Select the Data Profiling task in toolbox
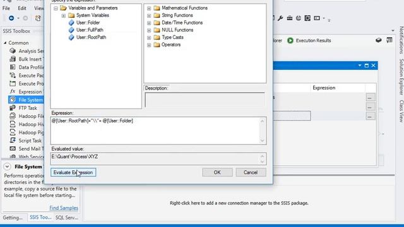 pos(27,67)
